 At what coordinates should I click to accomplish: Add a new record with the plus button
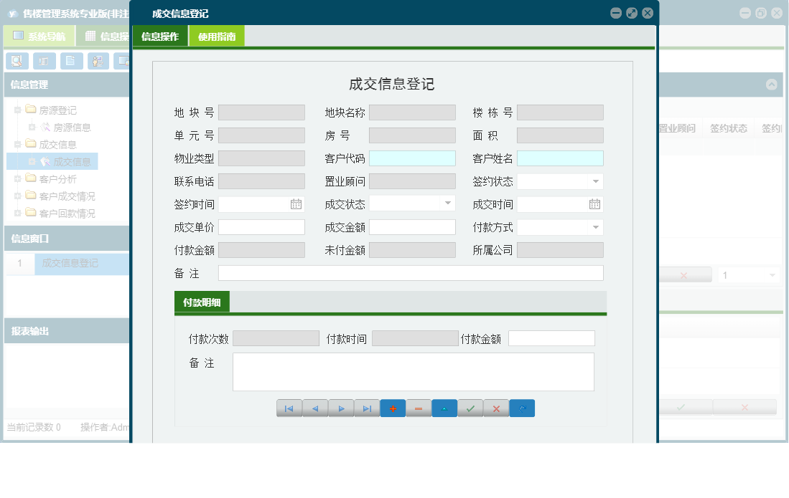pyautogui.click(x=392, y=408)
